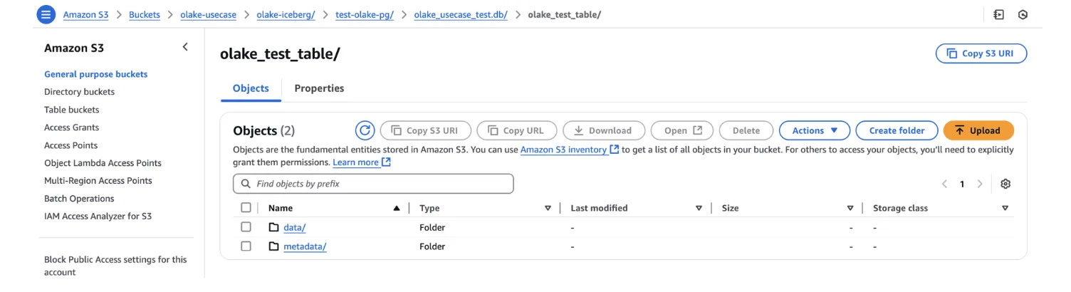Tick the metadata/ folder checkbox
1071x292 pixels.
coord(246,246)
